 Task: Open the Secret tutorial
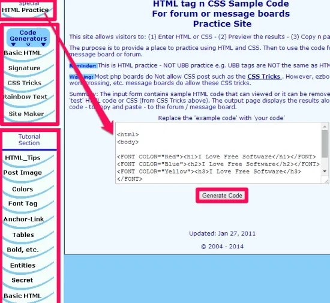click(x=22, y=280)
